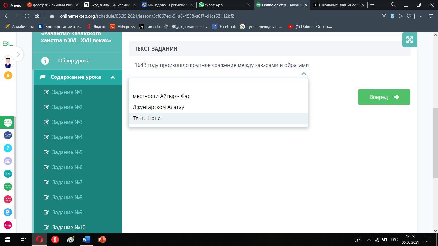Open Задание №5 in lesson list
The image size is (438, 246).
pos(67,152)
